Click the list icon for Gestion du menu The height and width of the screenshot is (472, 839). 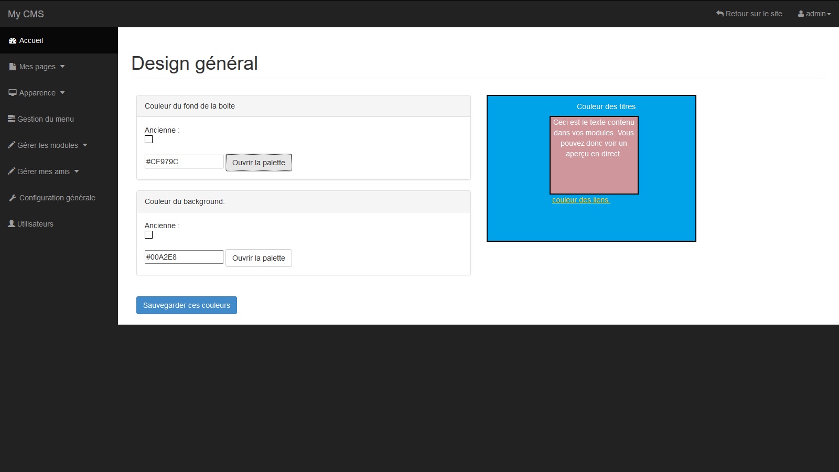[12, 119]
